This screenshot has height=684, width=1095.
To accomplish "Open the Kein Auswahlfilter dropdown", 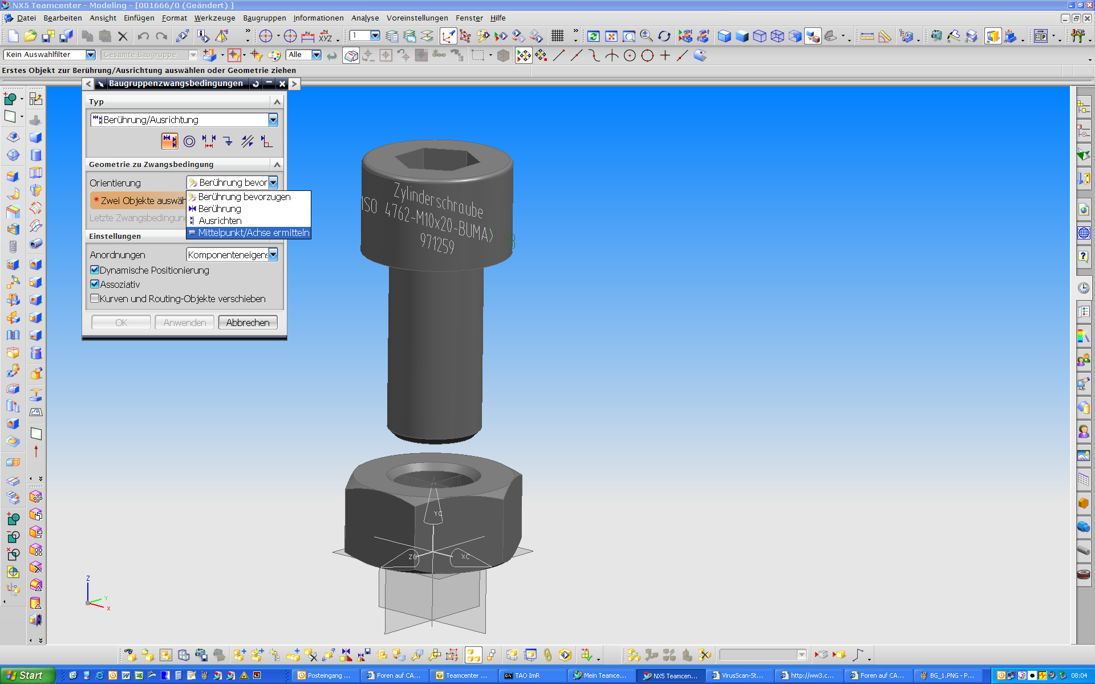I will 90,55.
